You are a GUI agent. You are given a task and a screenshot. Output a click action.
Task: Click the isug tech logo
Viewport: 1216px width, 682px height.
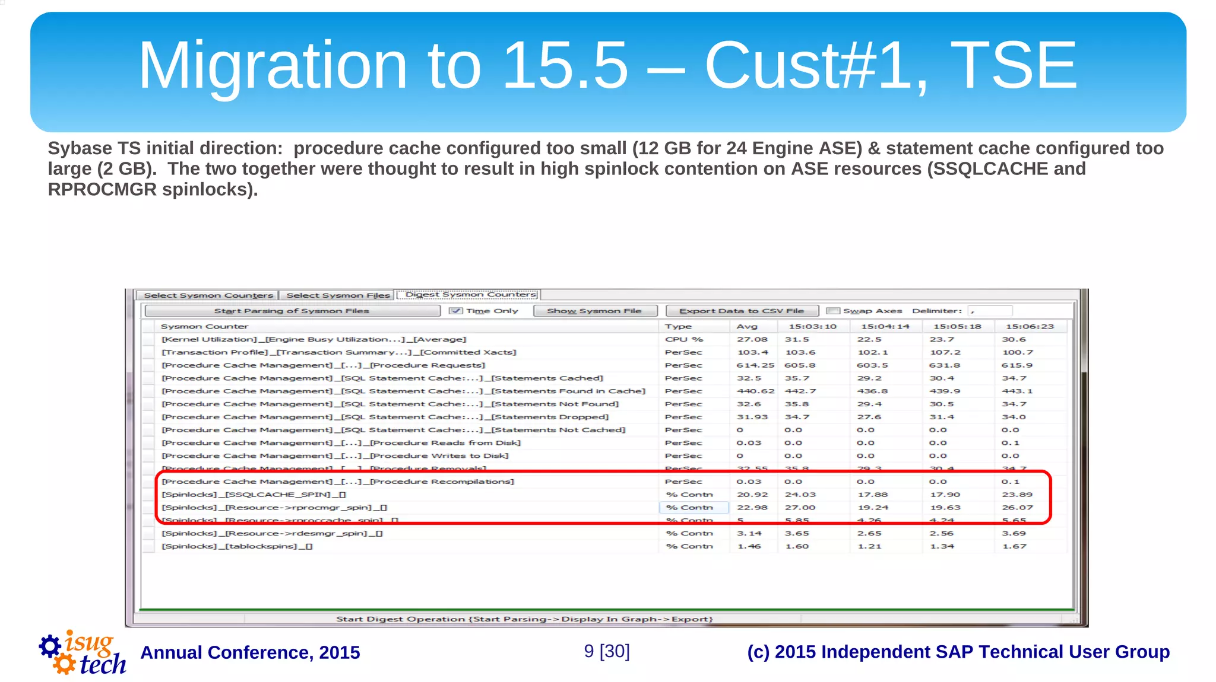tap(83, 653)
